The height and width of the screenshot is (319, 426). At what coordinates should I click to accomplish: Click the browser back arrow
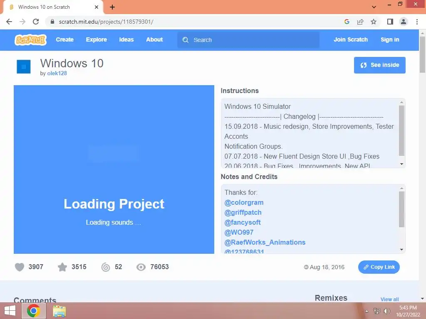tap(9, 22)
